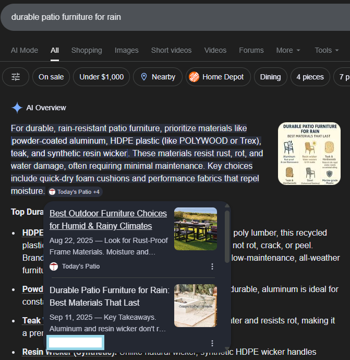The width and height of the screenshot is (350, 360).
Task: Click the Today's Patio +4 sources chip
Action: point(74,192)
